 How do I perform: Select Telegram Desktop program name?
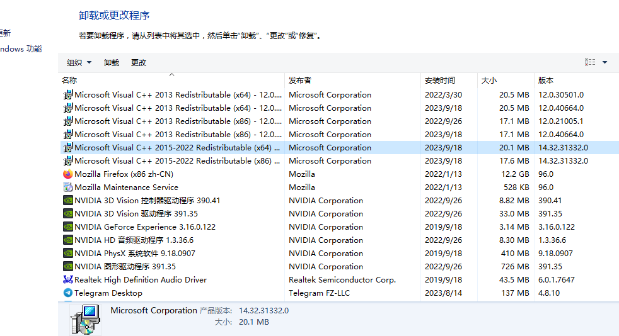point(108,293)
